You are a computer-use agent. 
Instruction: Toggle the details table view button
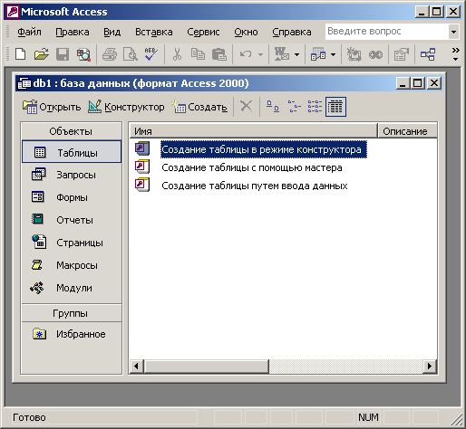[x=335, y=107]
